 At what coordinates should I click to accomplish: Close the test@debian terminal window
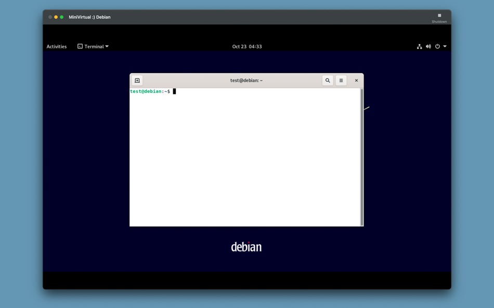[356, 80]
